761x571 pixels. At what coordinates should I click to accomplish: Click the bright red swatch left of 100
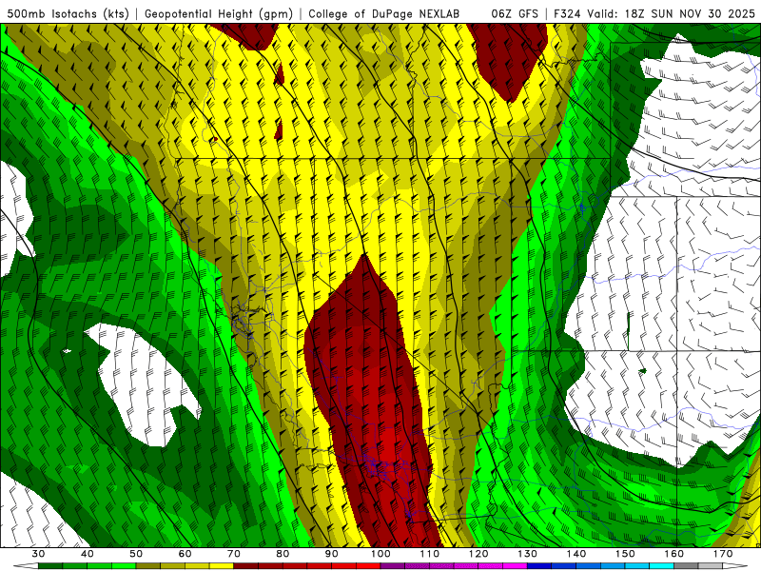(368, 566)
